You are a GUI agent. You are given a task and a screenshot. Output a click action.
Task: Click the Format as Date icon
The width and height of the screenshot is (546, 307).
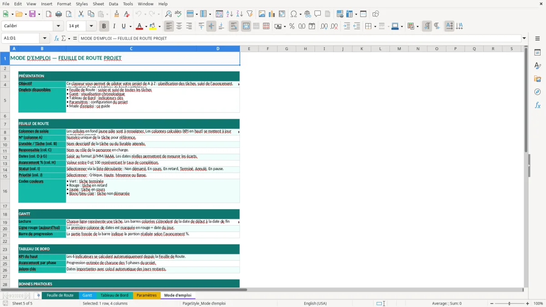(x=312, y=26)
